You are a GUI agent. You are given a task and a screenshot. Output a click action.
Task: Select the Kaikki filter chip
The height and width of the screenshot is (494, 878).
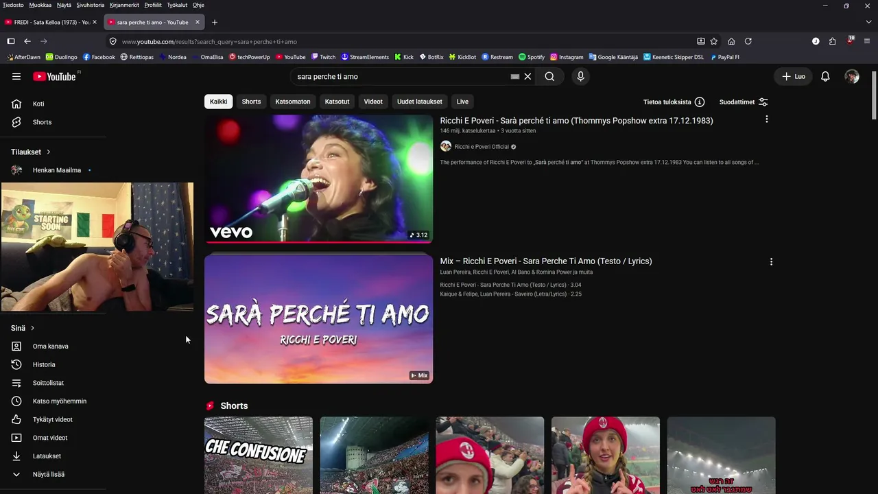[x=218, y=102]
